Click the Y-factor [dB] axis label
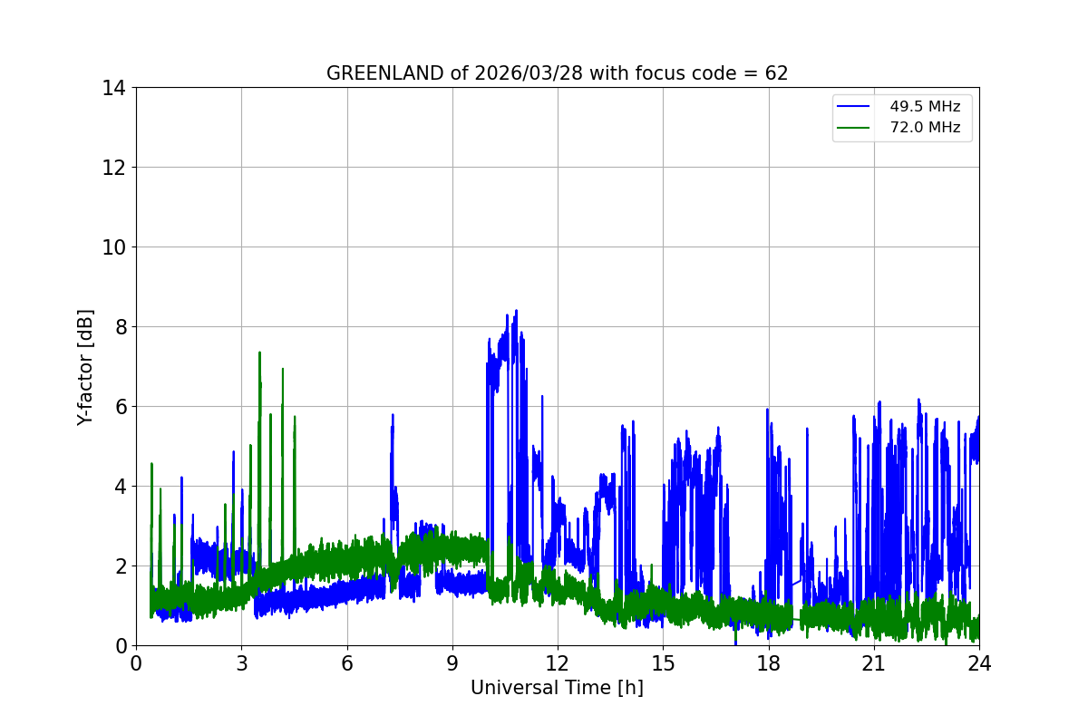1088x725 pixels. tap(85, 366)
